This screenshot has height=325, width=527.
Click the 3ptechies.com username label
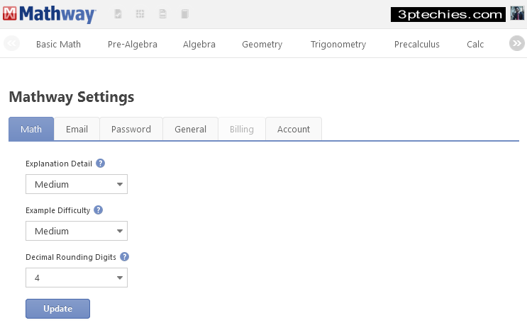pyautogui.click(x=448, y=14)
